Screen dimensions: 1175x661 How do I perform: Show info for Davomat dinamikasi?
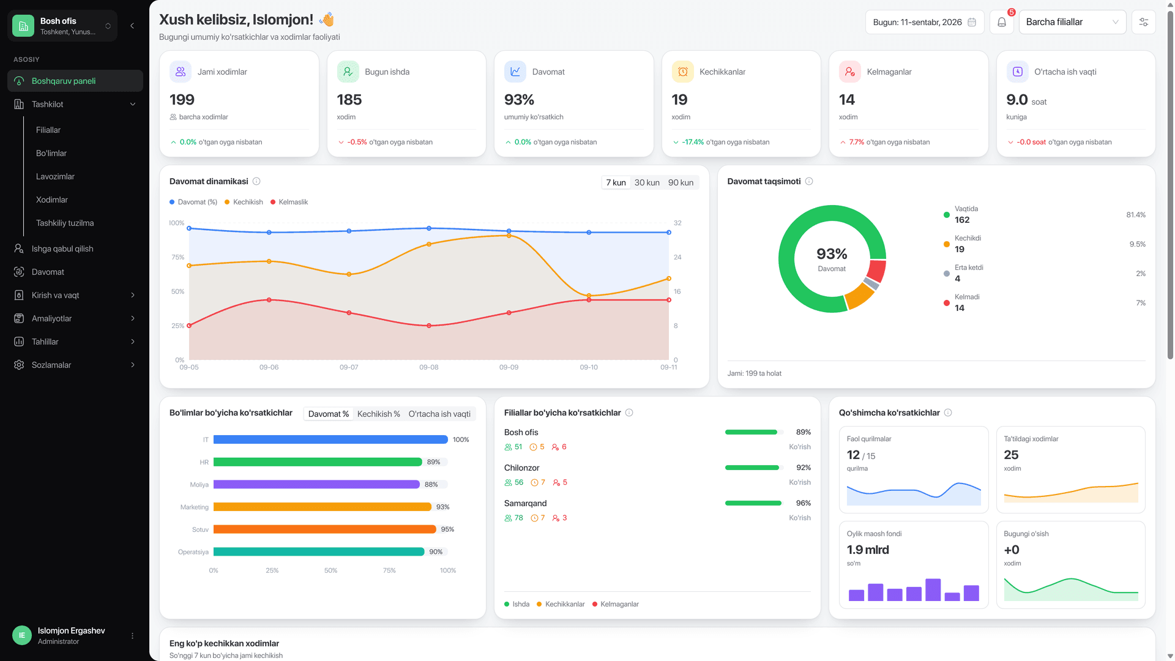pyautogui.click(x=257, y=181)
